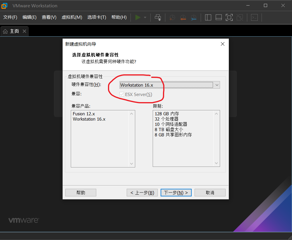This screenshot has width=292, height=240.
Task: Click the Revert to Snapshot icon
Action: [x=183, y=18]
